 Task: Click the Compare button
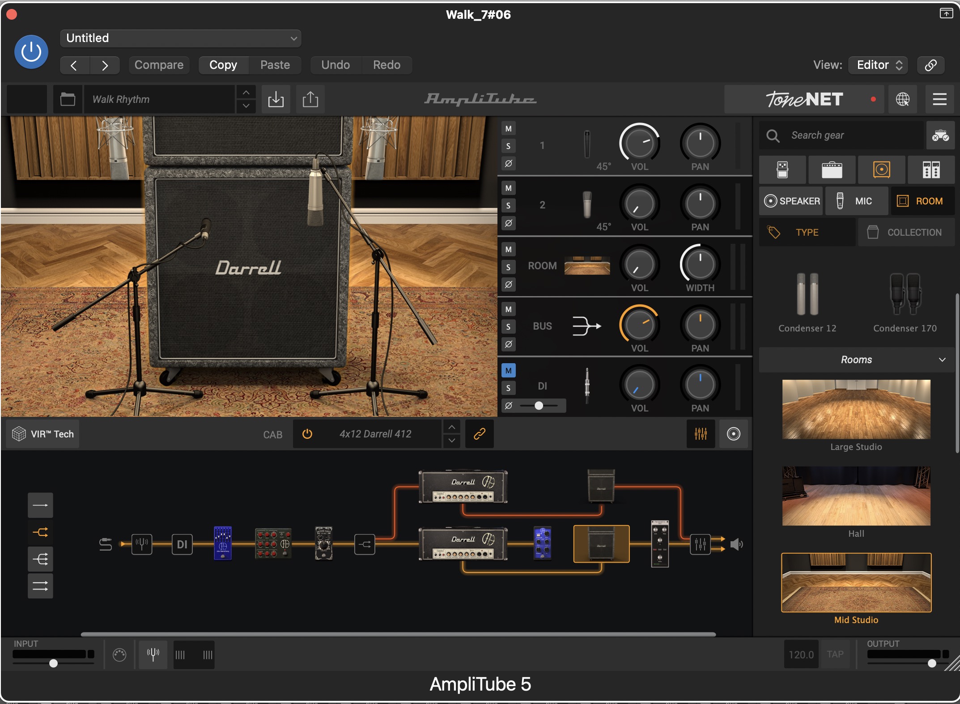point(159,65)
